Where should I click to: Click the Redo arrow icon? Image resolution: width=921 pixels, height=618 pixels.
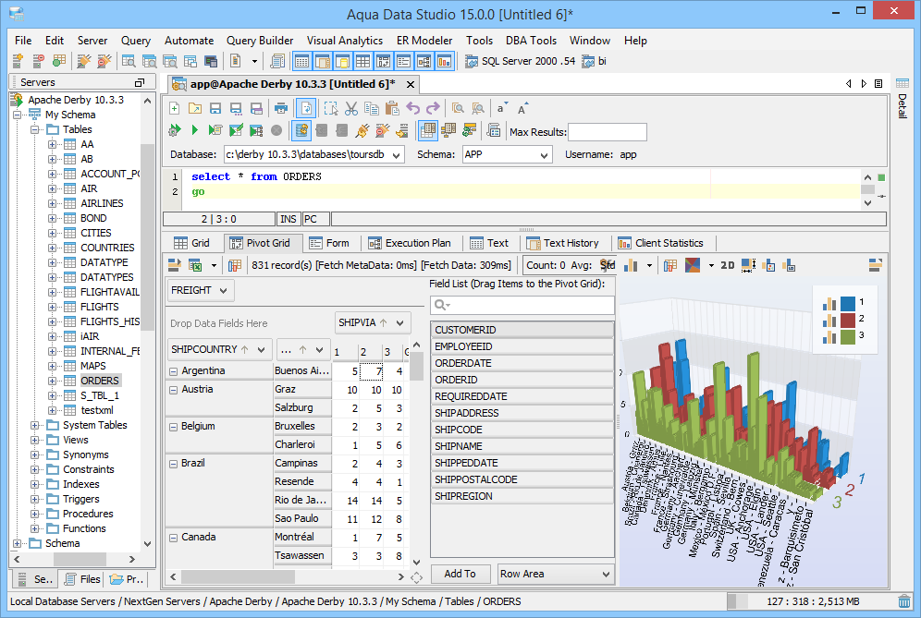click(x=433, y=108)
